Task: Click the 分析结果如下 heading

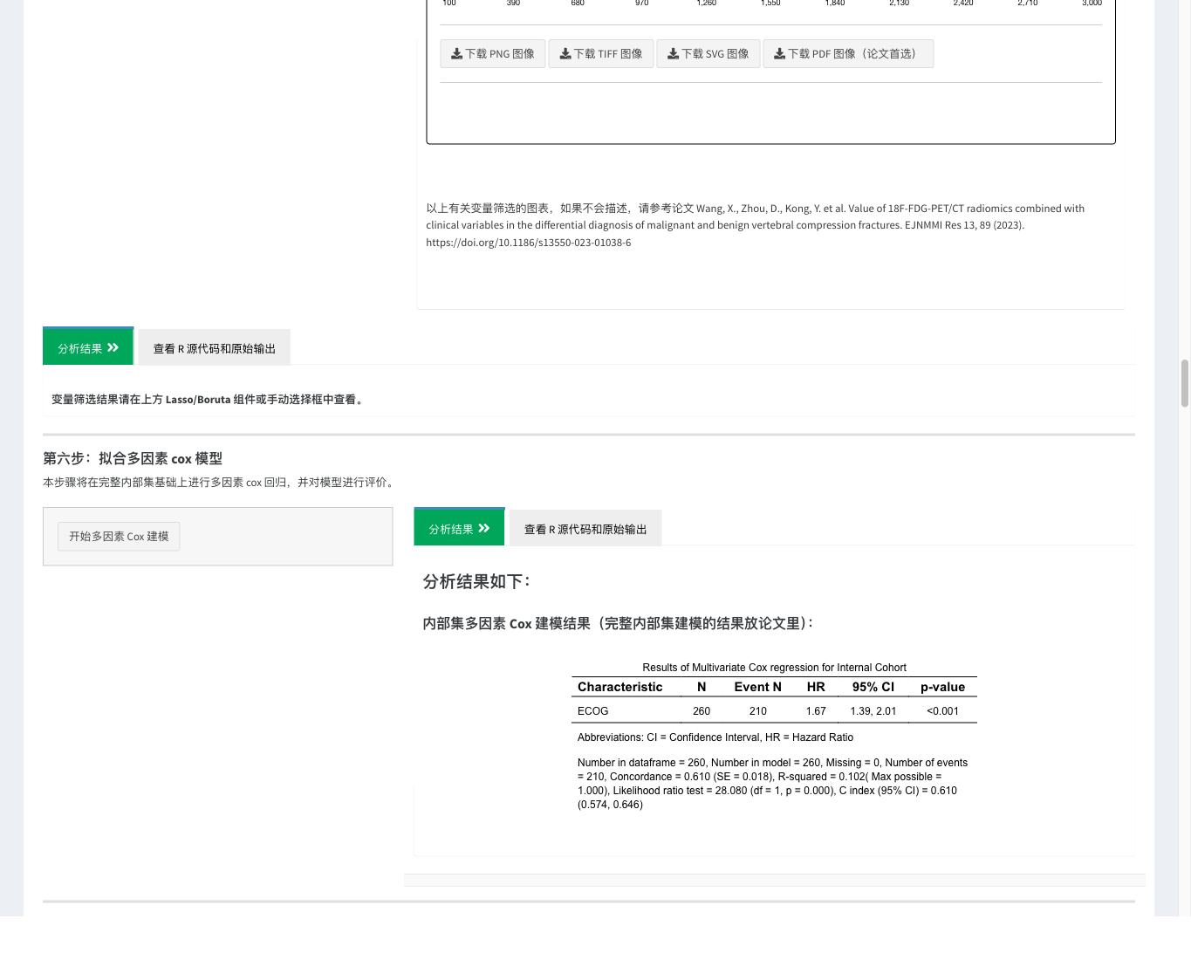Action: point(476,581)
